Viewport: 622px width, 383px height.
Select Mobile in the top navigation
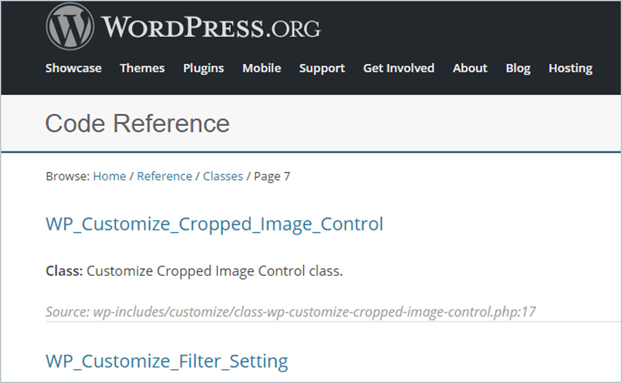pos(261,68)
